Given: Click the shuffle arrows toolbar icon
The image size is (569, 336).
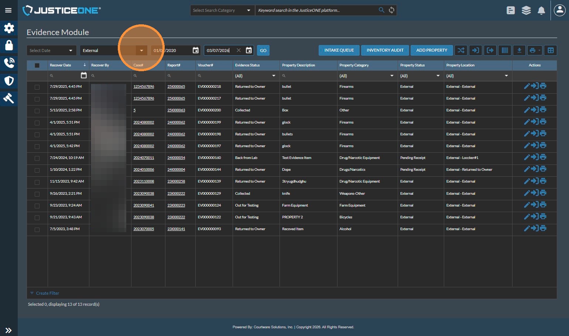Looking at the screenshot, I should tap(461, 51).
